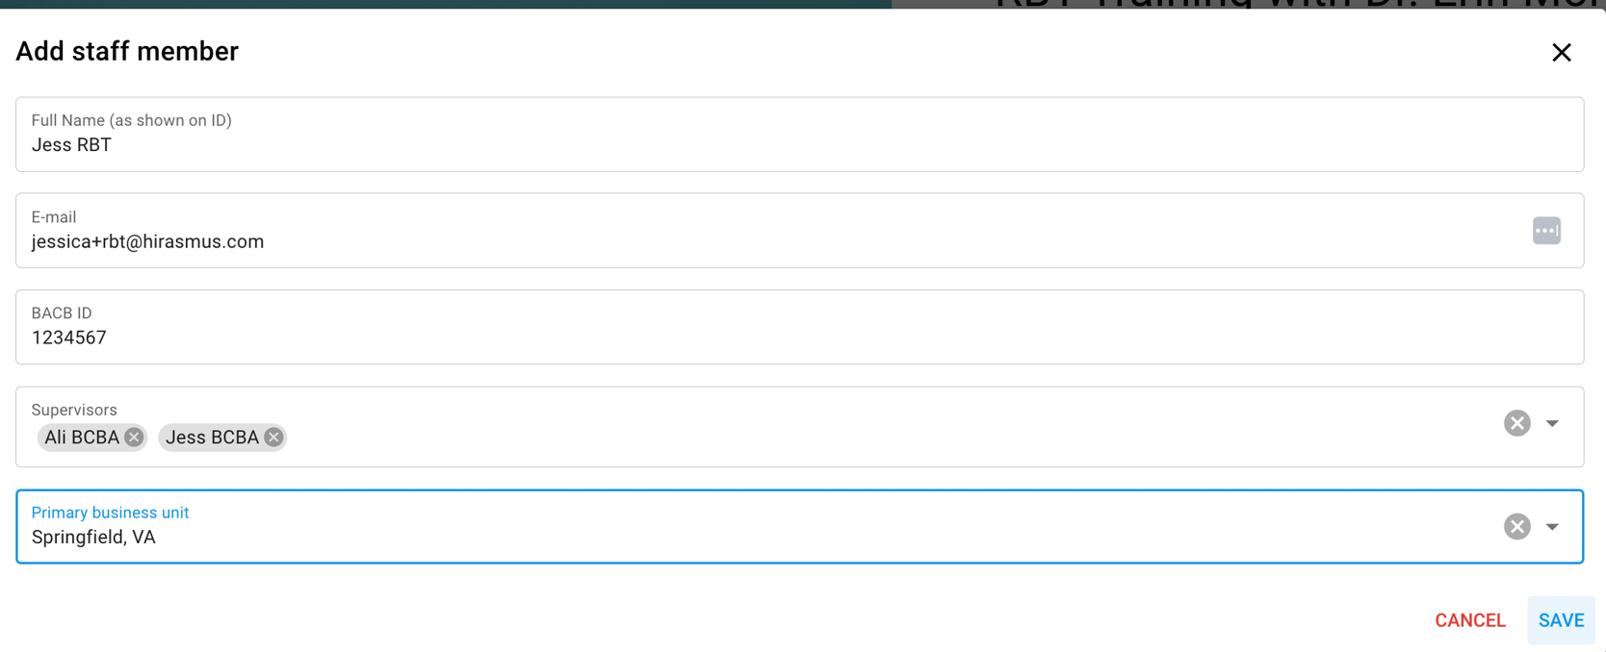
Task: Close the Add staff member dialog
Action: pyautogui.click(x=1561, y=53)
